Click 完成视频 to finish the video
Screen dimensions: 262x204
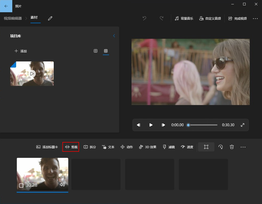pyautogui.click(x=237, y=18)
